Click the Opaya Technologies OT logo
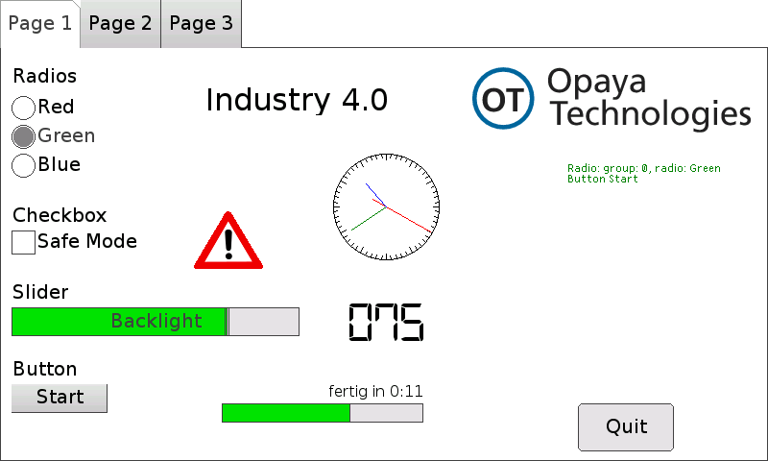 coord(503,99)
